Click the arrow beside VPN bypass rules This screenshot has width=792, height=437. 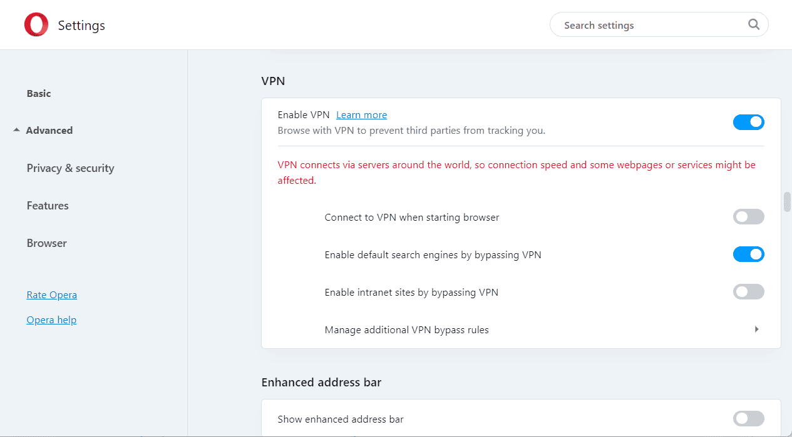pos(756,329)
